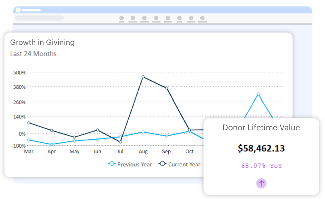Viewport: 325px width, 199px height.
Task: Select the Aug peak point on Current Year line
Action: tap(143, 77)
